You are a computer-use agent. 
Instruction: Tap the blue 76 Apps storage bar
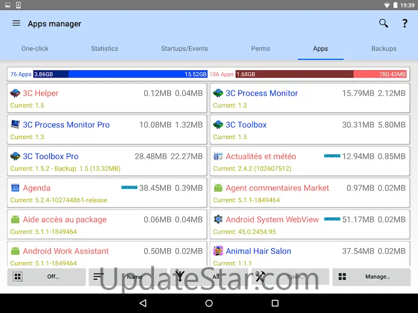click(x=120, y=74)
